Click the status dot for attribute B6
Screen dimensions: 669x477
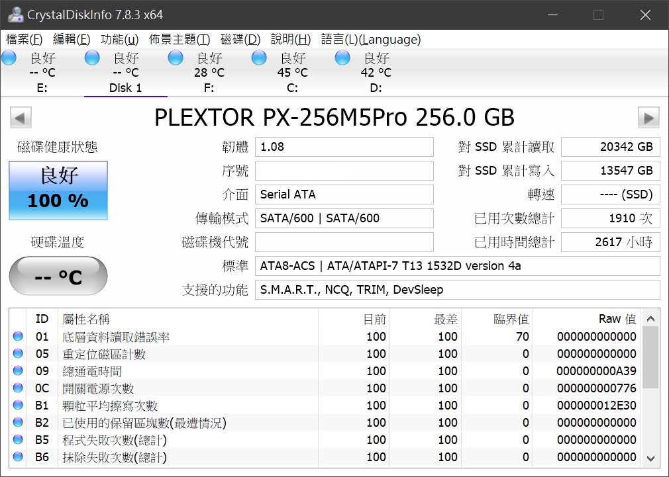click(x=18, y=456)
